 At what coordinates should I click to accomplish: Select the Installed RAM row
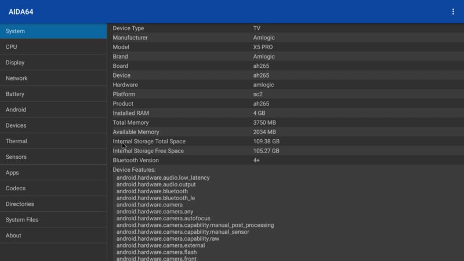point(285,113)
